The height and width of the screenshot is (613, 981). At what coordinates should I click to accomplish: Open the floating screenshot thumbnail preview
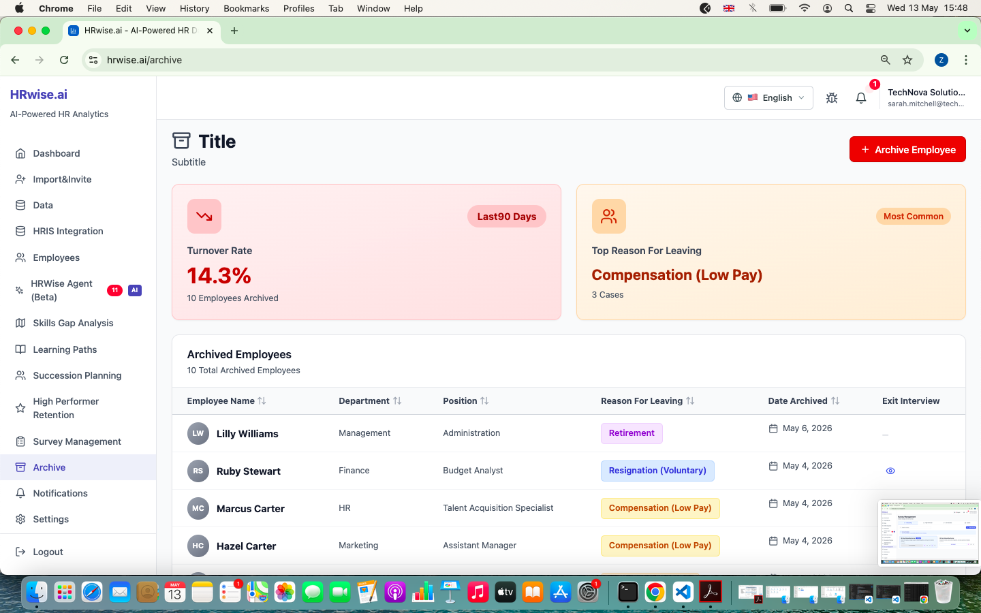[929, 533]
